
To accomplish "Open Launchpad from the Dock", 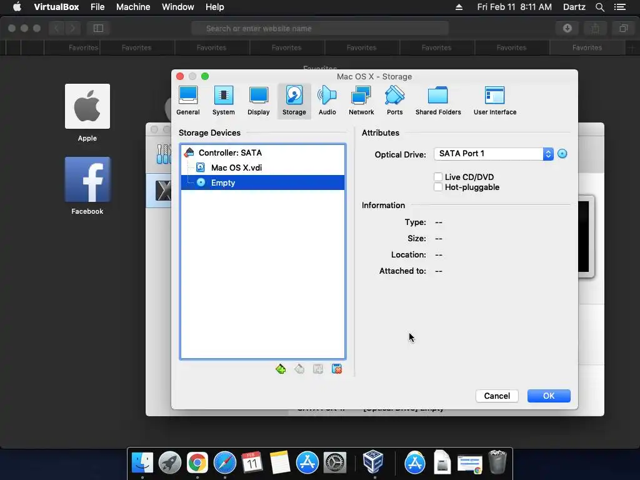I will pyautogui.click(x=170, y=463).
